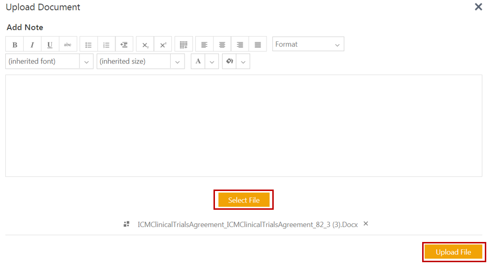
Task: Apply strikethrough to text
Action: (x=68, y=45)
